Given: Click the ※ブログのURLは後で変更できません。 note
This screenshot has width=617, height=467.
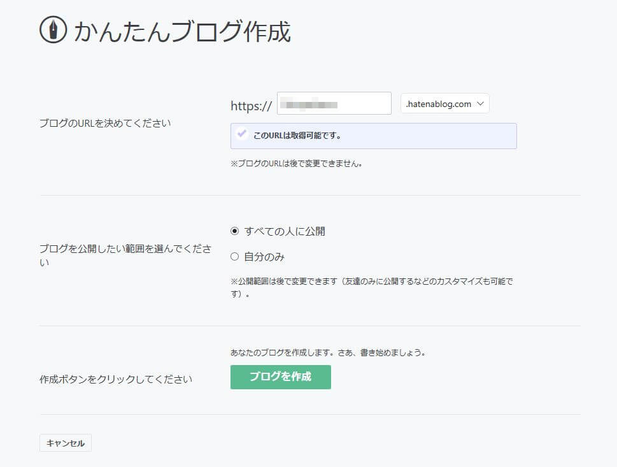Looking at the screenshot, I should (296, 163).
